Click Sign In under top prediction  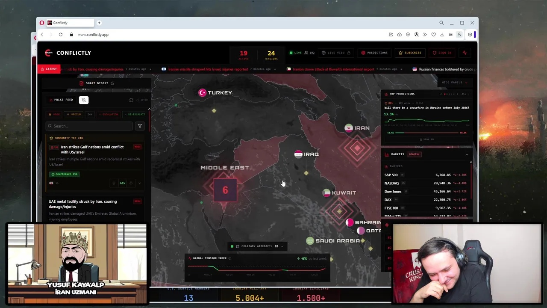[426, 139]
